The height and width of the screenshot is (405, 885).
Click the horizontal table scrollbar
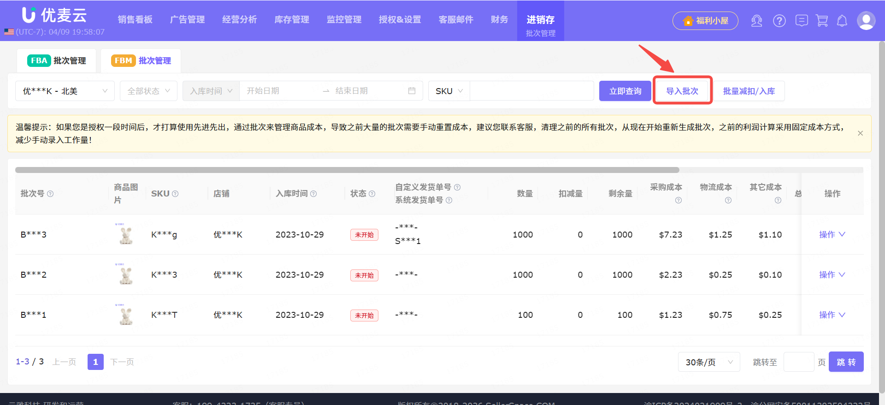coord(347,170)
